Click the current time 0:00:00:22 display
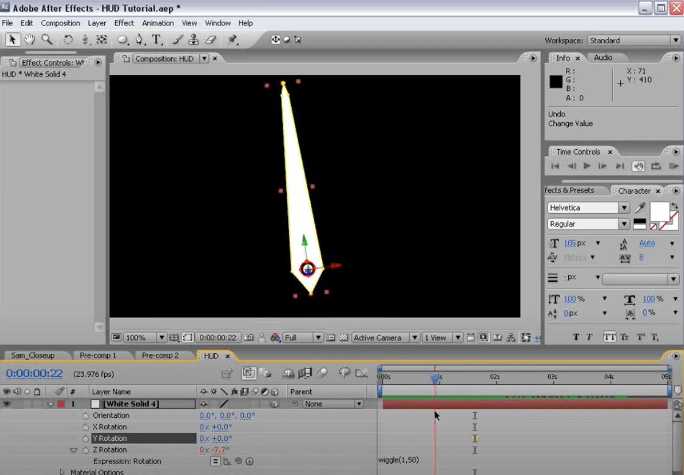 (x=34, y=374)
